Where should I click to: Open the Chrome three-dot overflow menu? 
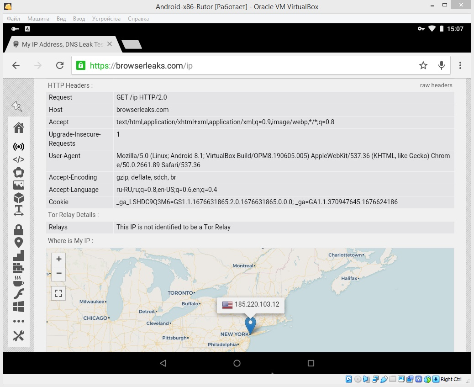(460, 65)
